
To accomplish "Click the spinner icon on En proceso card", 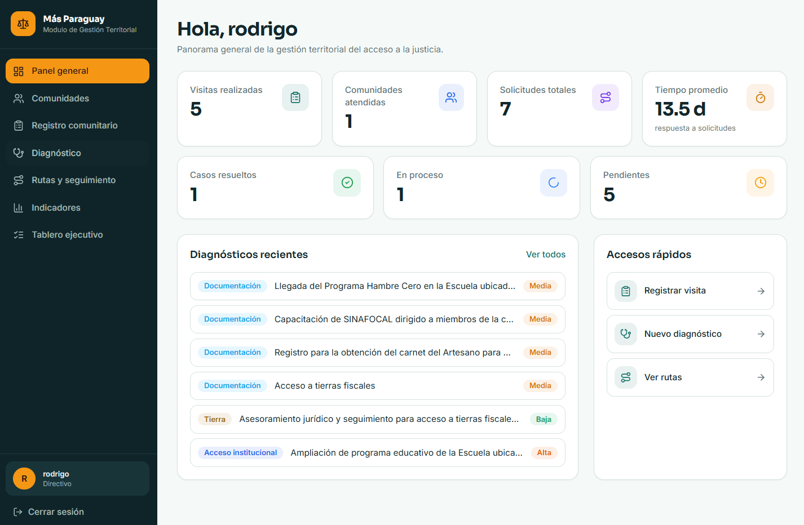I will (554, 183).
